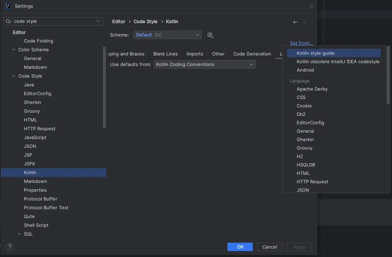Collapse the SQL tree node

point(19,234)
